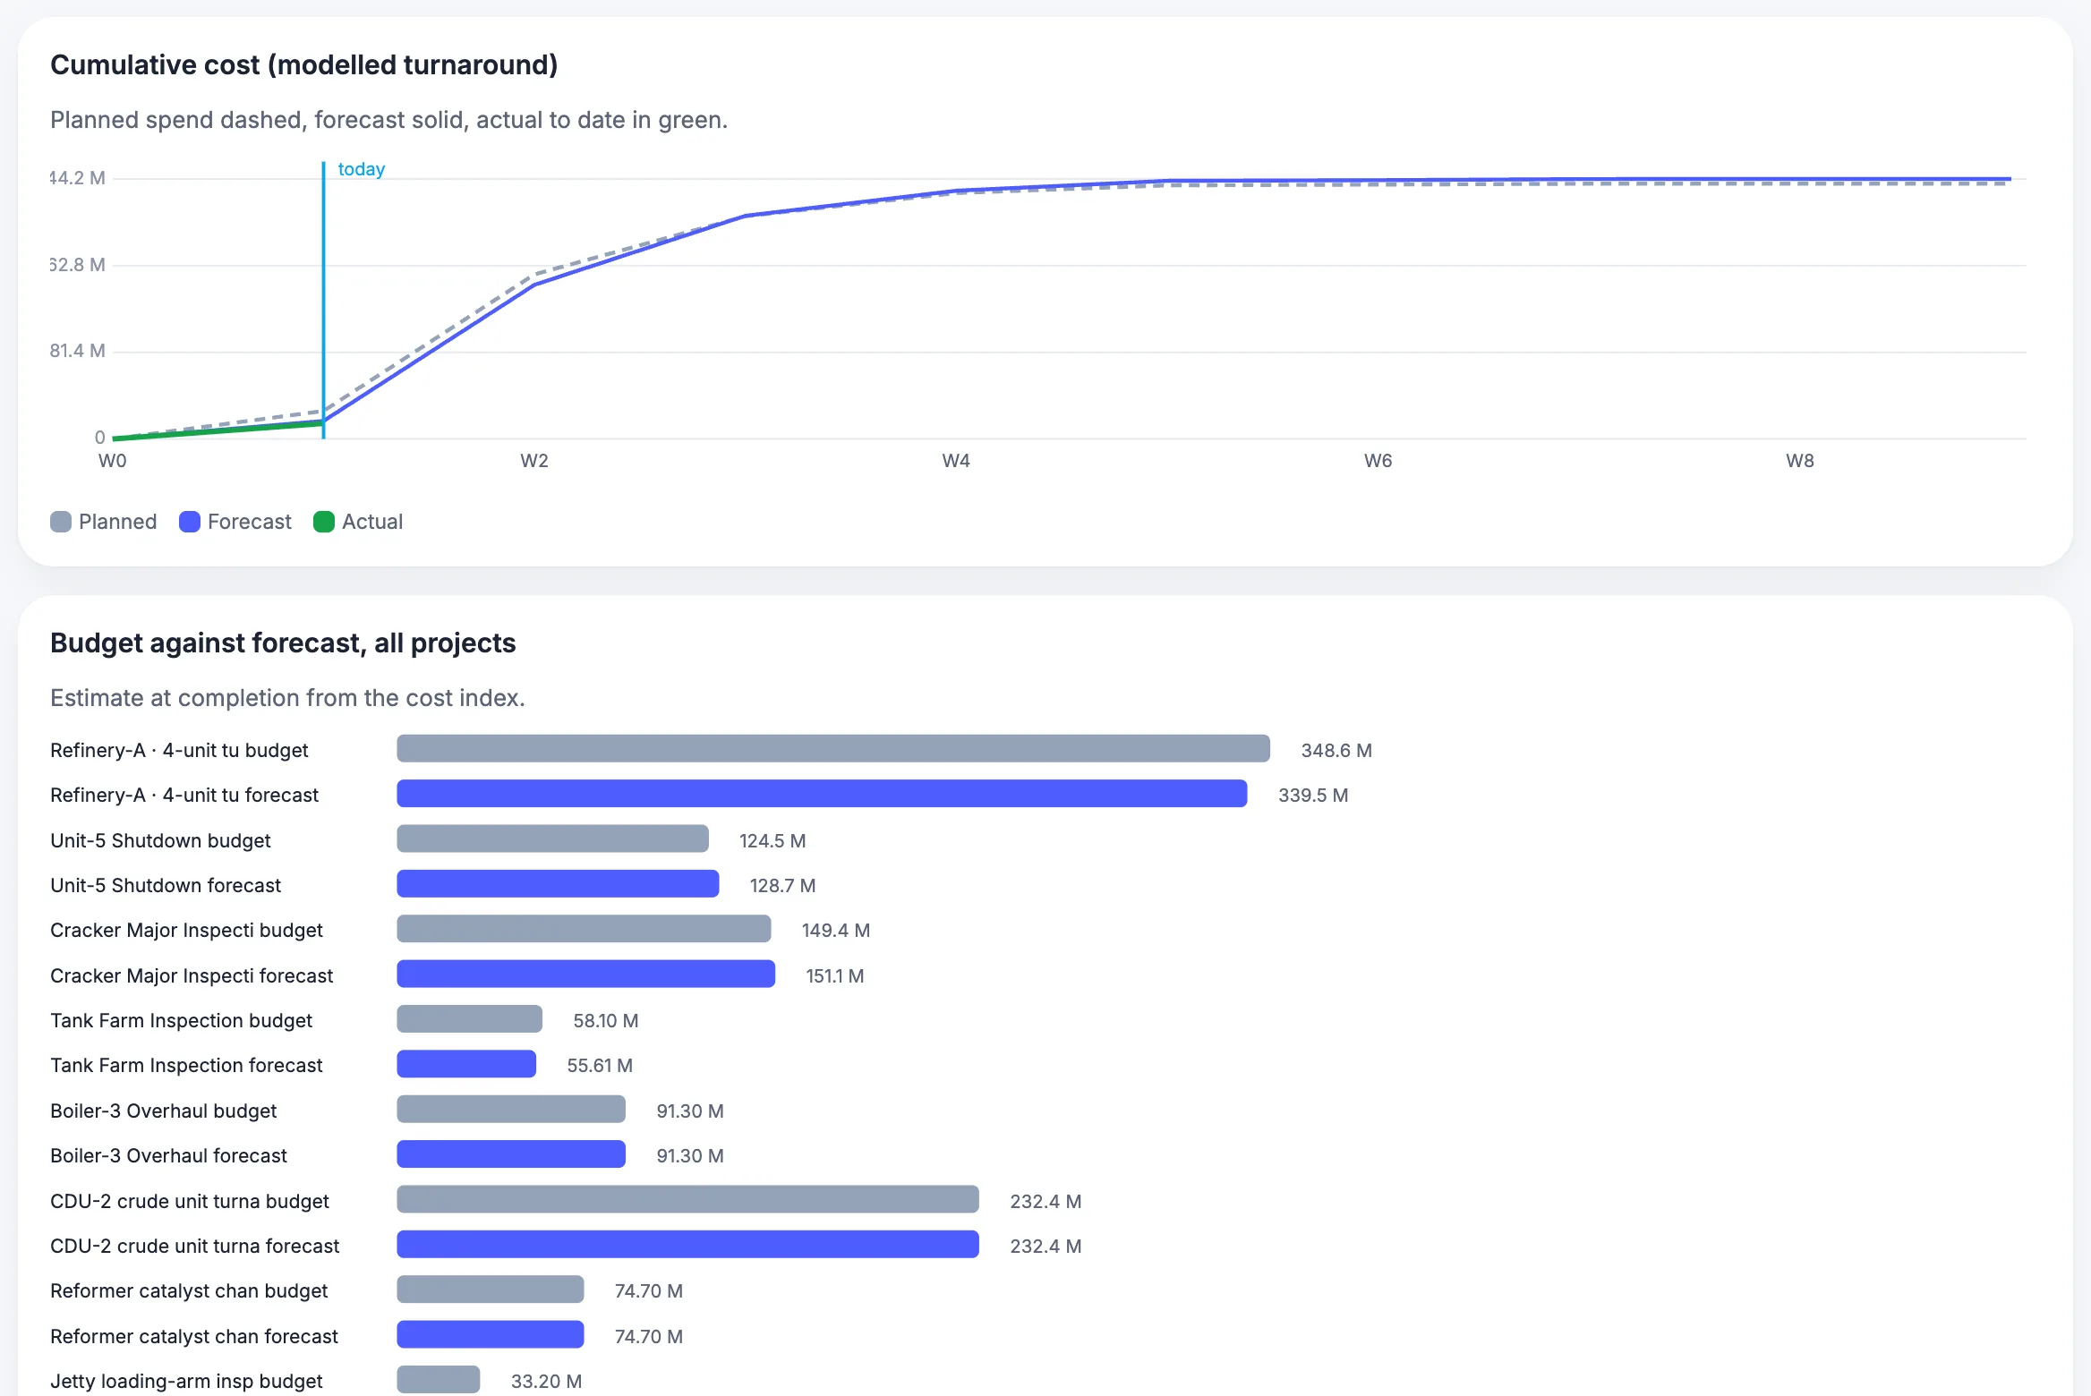The height and width of the screenshot is (1396, 2091).
Task: Click the 149.4 M value
Action: point(836,931)
